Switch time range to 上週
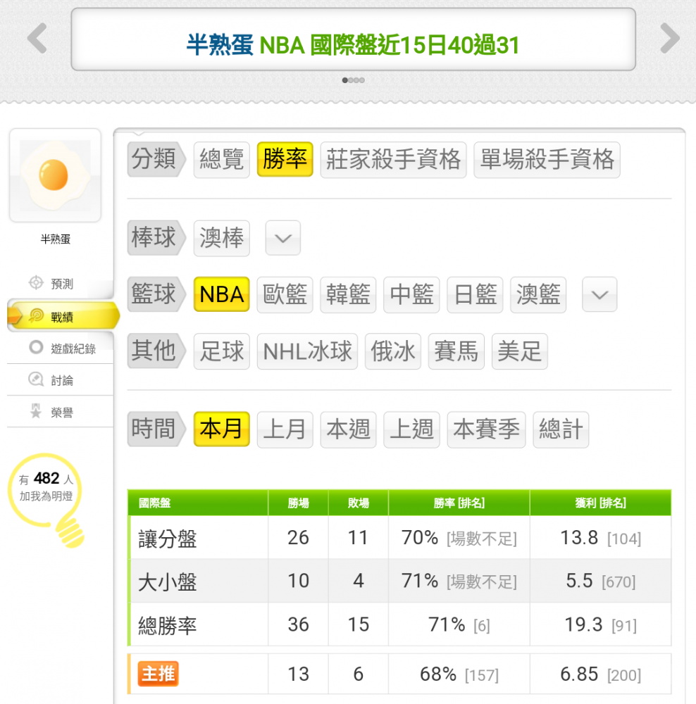Viewport: 696px width, 704px height. pos(411,429)
